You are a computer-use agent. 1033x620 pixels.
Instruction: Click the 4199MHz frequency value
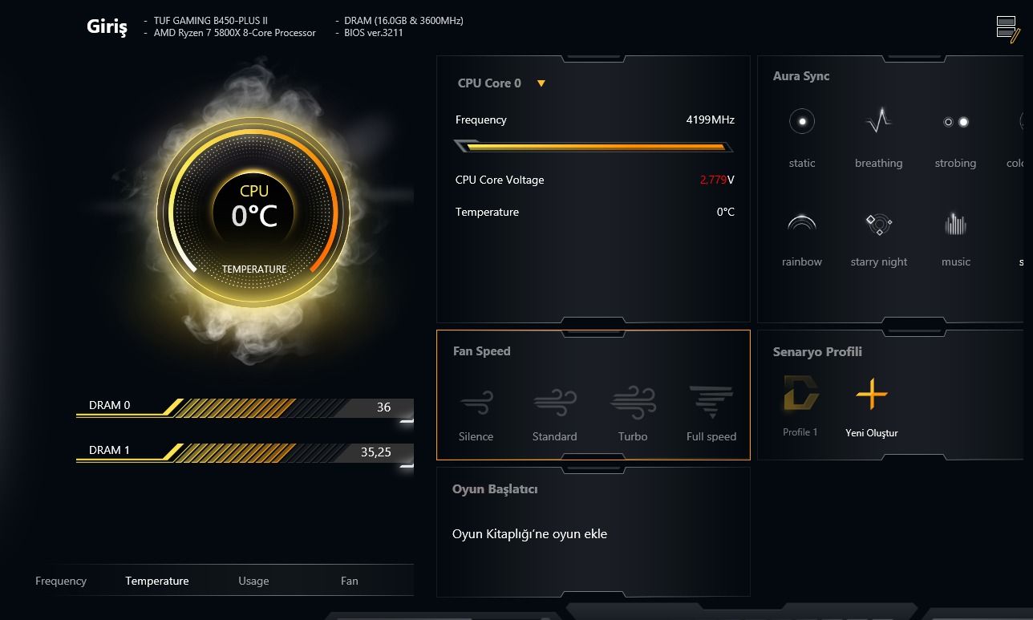coord(711,120)
